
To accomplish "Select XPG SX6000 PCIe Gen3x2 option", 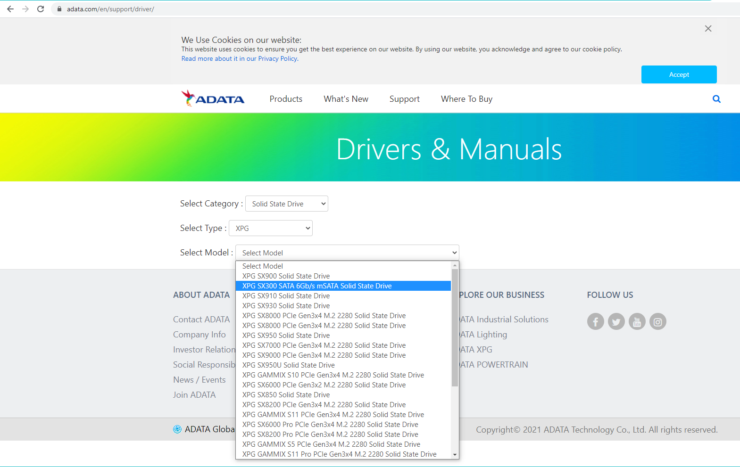I will point(343,385).
